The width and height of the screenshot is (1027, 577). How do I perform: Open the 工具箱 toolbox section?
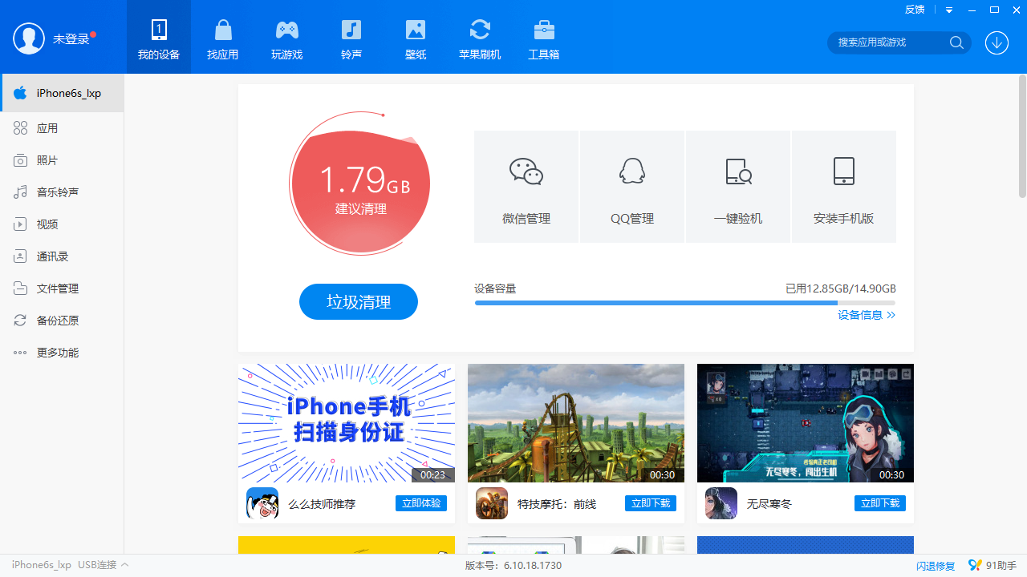pyautogui.click(x=543, y=37)
